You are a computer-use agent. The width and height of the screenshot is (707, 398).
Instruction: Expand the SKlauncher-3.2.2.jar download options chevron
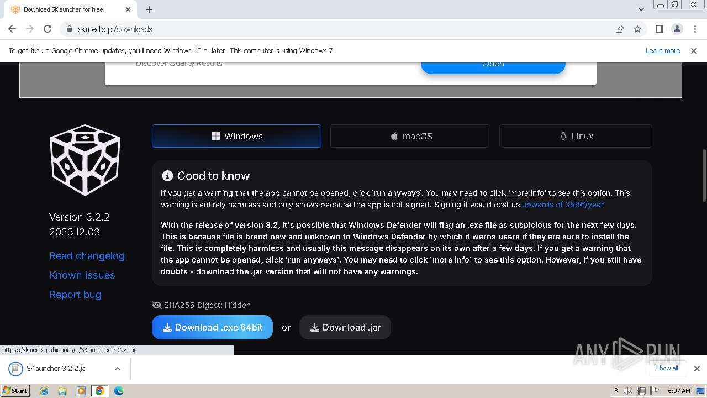(x=117, y=368)
